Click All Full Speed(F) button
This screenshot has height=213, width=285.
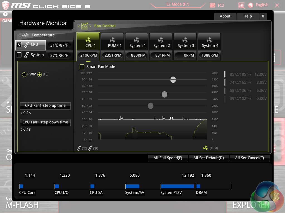168,158
